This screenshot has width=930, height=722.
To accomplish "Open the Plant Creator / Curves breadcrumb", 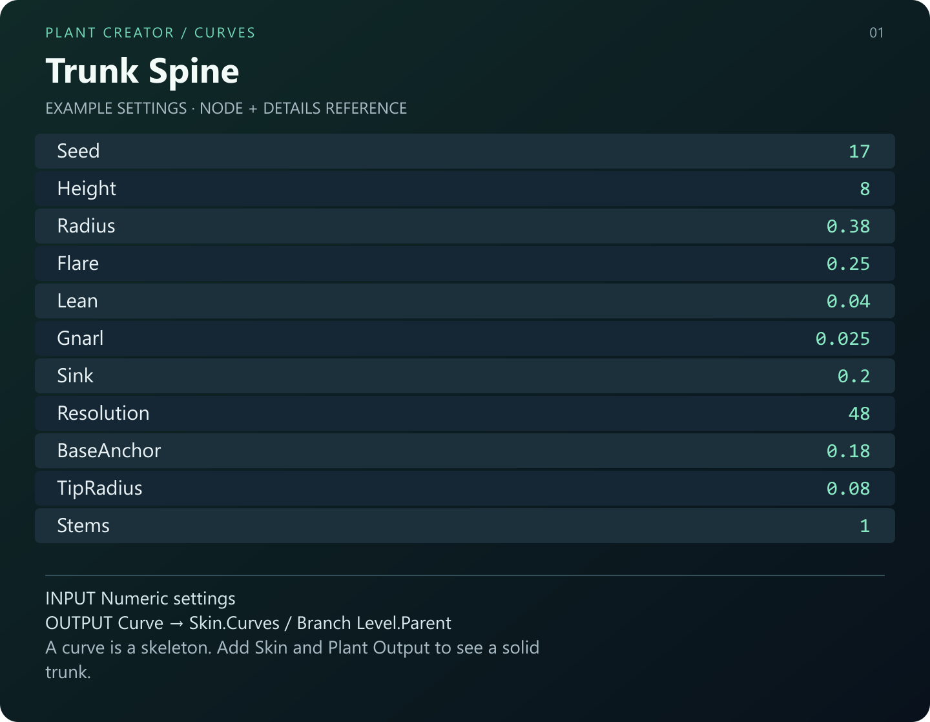I will tap(150, 33).
